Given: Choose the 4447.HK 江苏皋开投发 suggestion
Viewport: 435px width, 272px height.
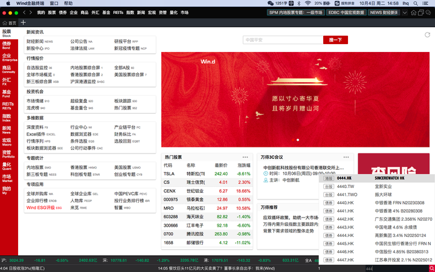Looking at the screenshot, I should [x=377, y=260].
